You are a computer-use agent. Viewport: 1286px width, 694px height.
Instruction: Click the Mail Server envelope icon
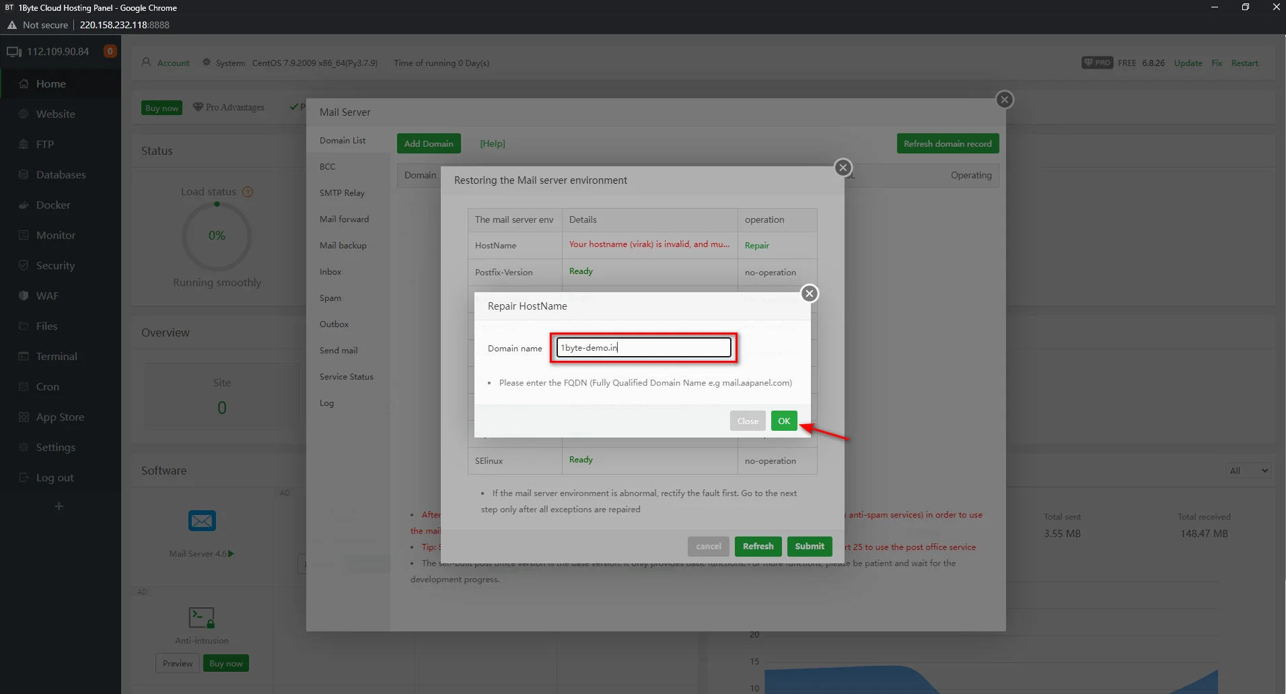coord(202,520)
